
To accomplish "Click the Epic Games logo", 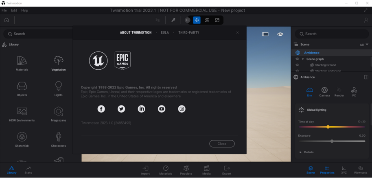I will 123,61.
